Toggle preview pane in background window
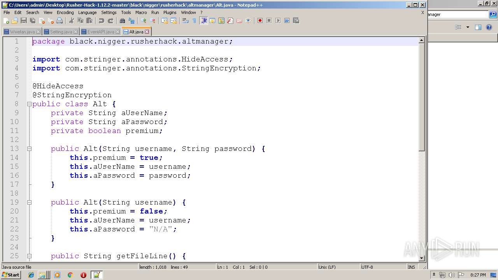This screenshot has height=280, width=498. tap(478, 27)
